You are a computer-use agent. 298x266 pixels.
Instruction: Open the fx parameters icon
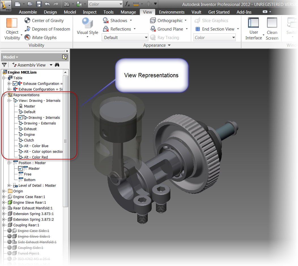point(127,4)
